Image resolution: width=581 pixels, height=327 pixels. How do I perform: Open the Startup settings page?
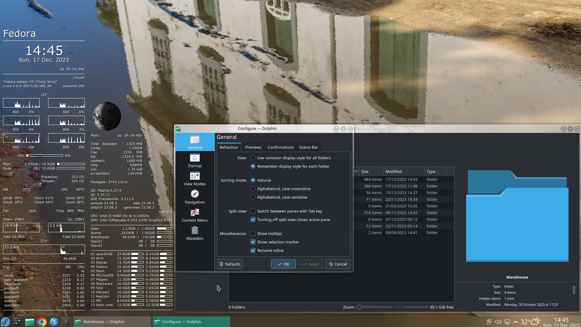pyautogui.click(x=195, y=160)
